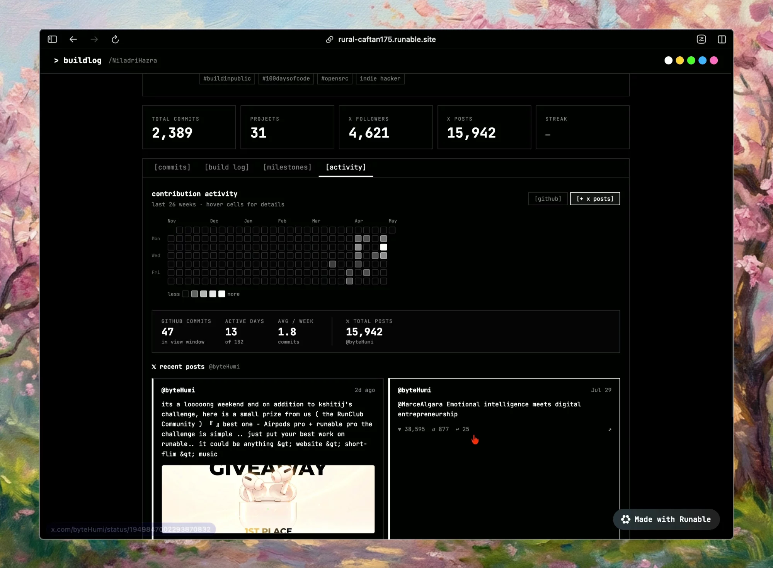Screen dimensions: 773x568
Task: Click the indie hacker tag
Action: pos(380,79)
